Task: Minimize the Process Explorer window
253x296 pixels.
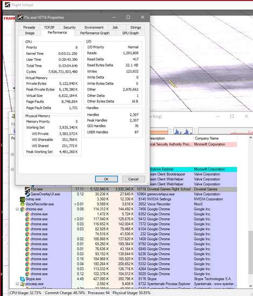Action: [217, 116]
